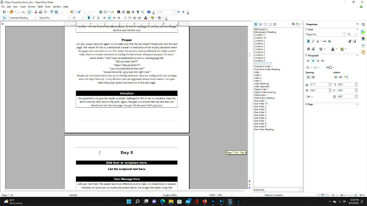The image size is (367, 206).
Task: Open the Styles and Formatting sidebar deck
Action: coord(363,39)
